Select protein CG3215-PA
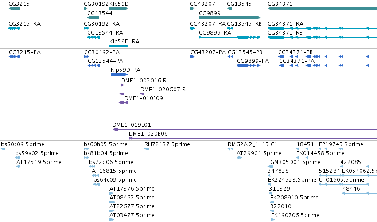Screen dimensions: 377x222 [25, 52]
